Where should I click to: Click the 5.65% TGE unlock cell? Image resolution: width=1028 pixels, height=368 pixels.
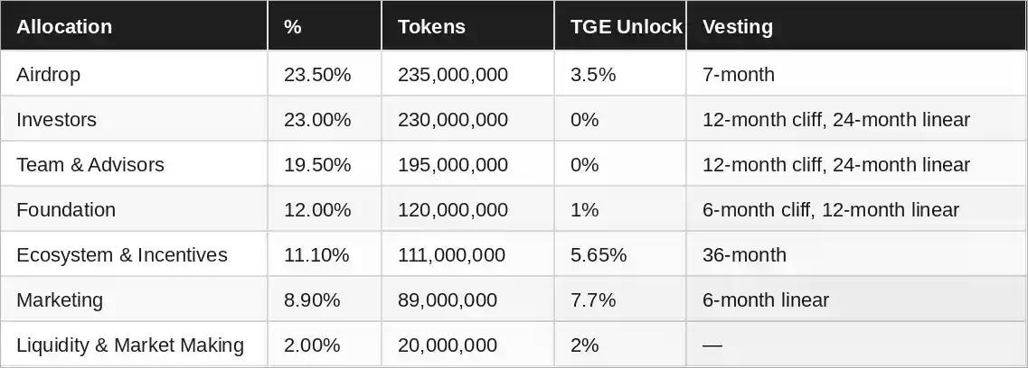[x=599, y=255]
